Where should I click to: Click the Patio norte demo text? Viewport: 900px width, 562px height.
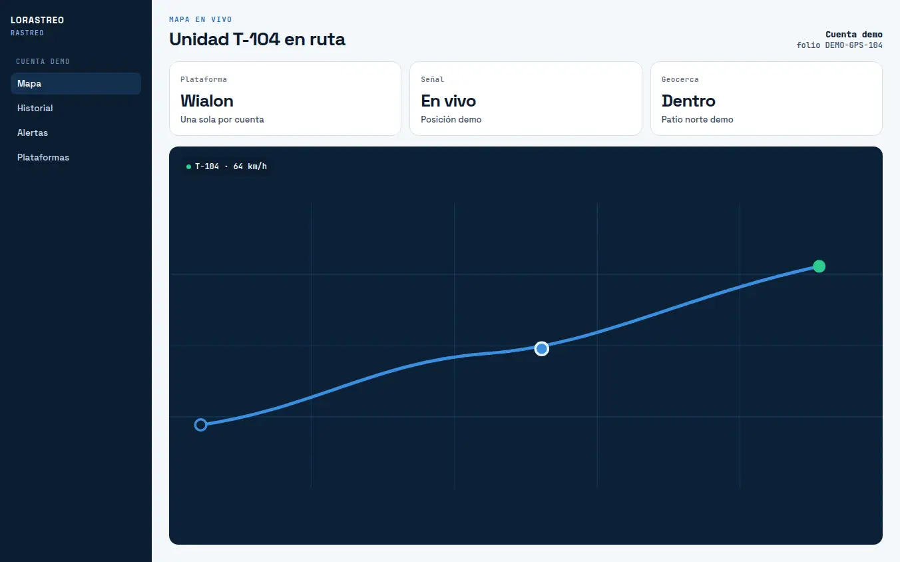tap(697, 120)
